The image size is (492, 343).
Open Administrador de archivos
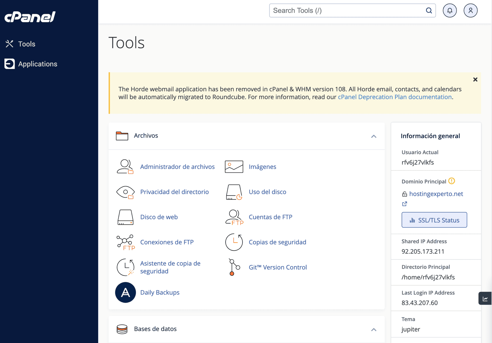177,167
